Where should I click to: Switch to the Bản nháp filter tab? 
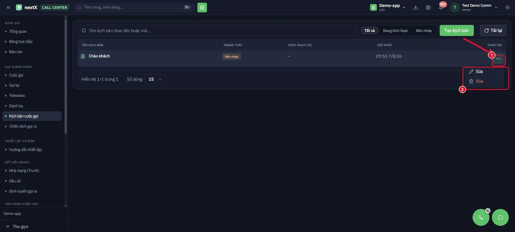pyautogui.click(x=424, y=30)
